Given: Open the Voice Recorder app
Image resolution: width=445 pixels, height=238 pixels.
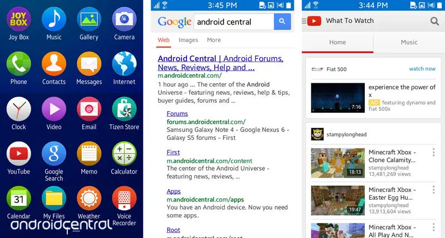Looking at the screenshot, I should tap(124, 199).
